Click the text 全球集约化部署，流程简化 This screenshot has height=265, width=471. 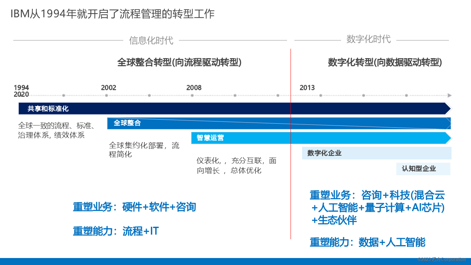[x=144, y=150]
